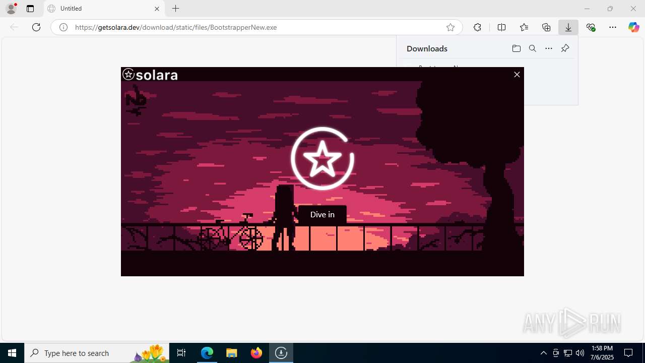
Task: Click the small Solara star logo in title
Action: click(x=128, y=75)
